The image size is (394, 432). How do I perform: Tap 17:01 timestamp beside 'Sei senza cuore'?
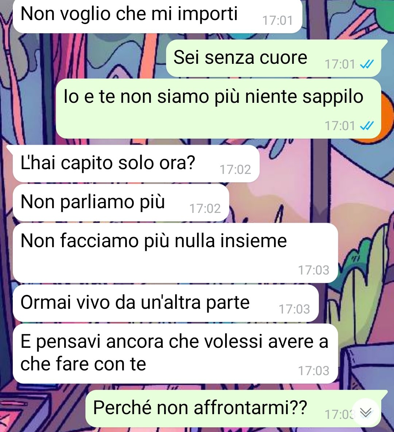(x=340, y=64)
